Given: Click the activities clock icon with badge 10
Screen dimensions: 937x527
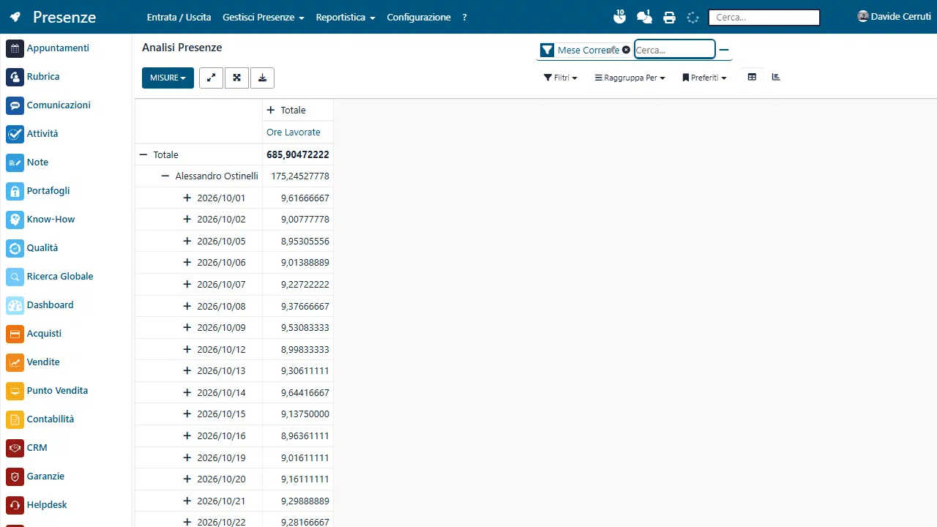Looking at the screenshot, I should [x=619, y=17].
